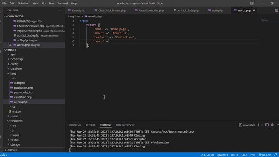Open the File menu

4,3
